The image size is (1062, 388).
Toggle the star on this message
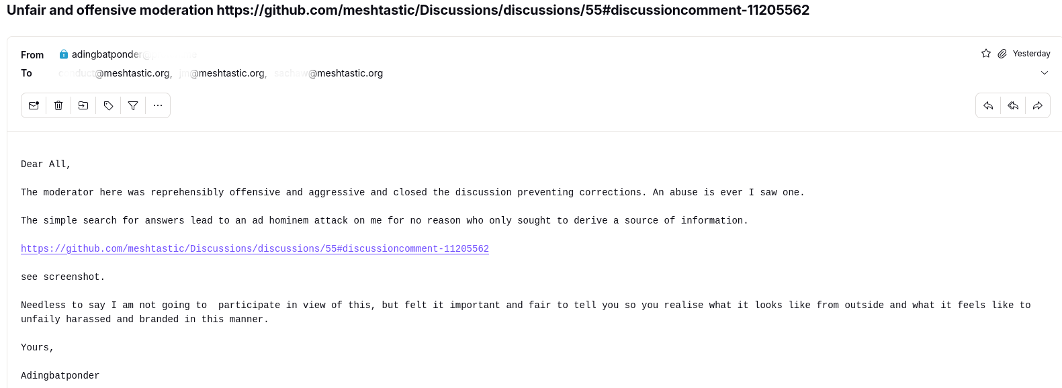[x=986, y=54]
